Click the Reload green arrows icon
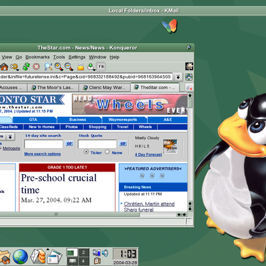The image size is (266, 266). 26,66
